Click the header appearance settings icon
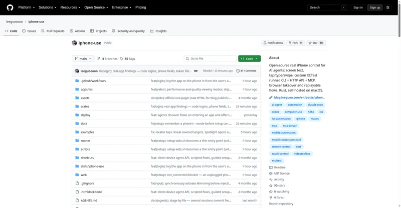The height and width of the screenshot is (208, 401). [387, 7]
